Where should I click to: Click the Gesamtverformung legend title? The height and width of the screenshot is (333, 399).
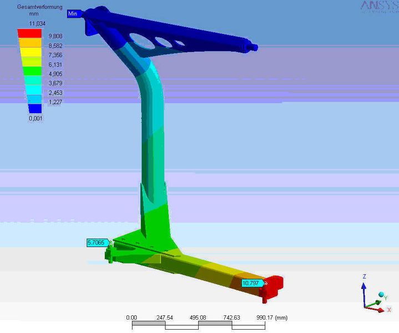(x=40, y=7)
